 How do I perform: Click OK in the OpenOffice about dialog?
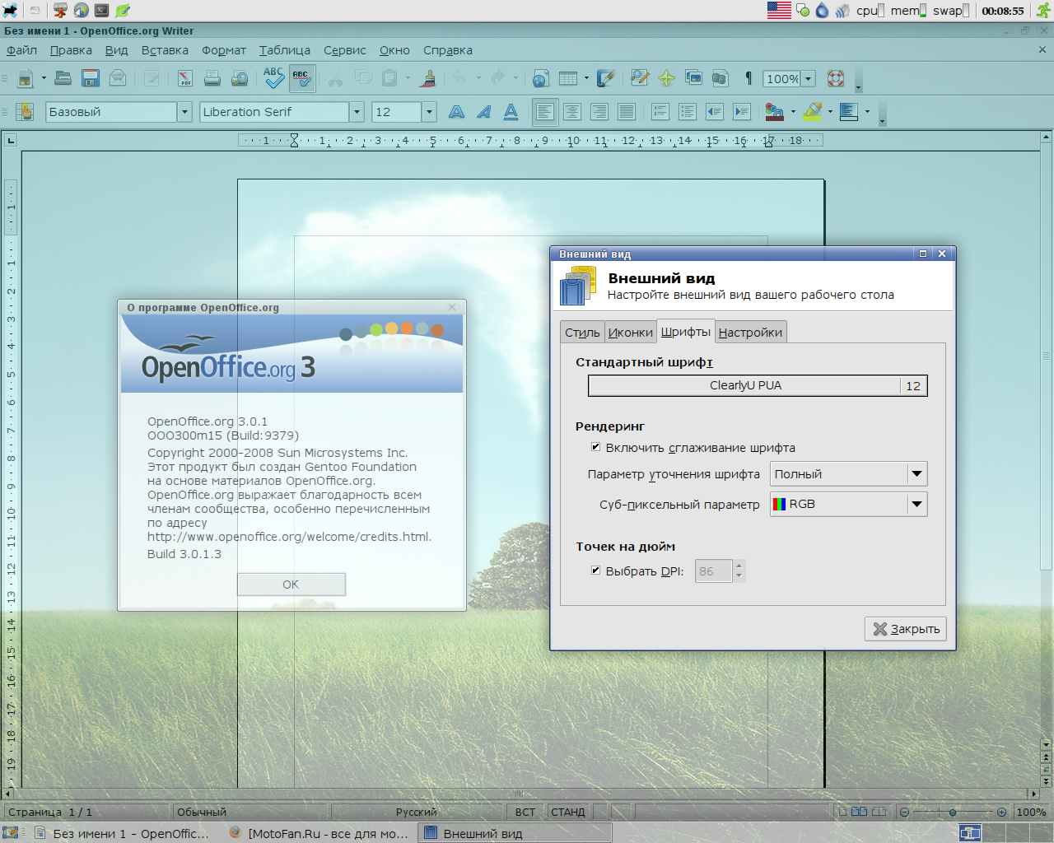tap(291, 585)
